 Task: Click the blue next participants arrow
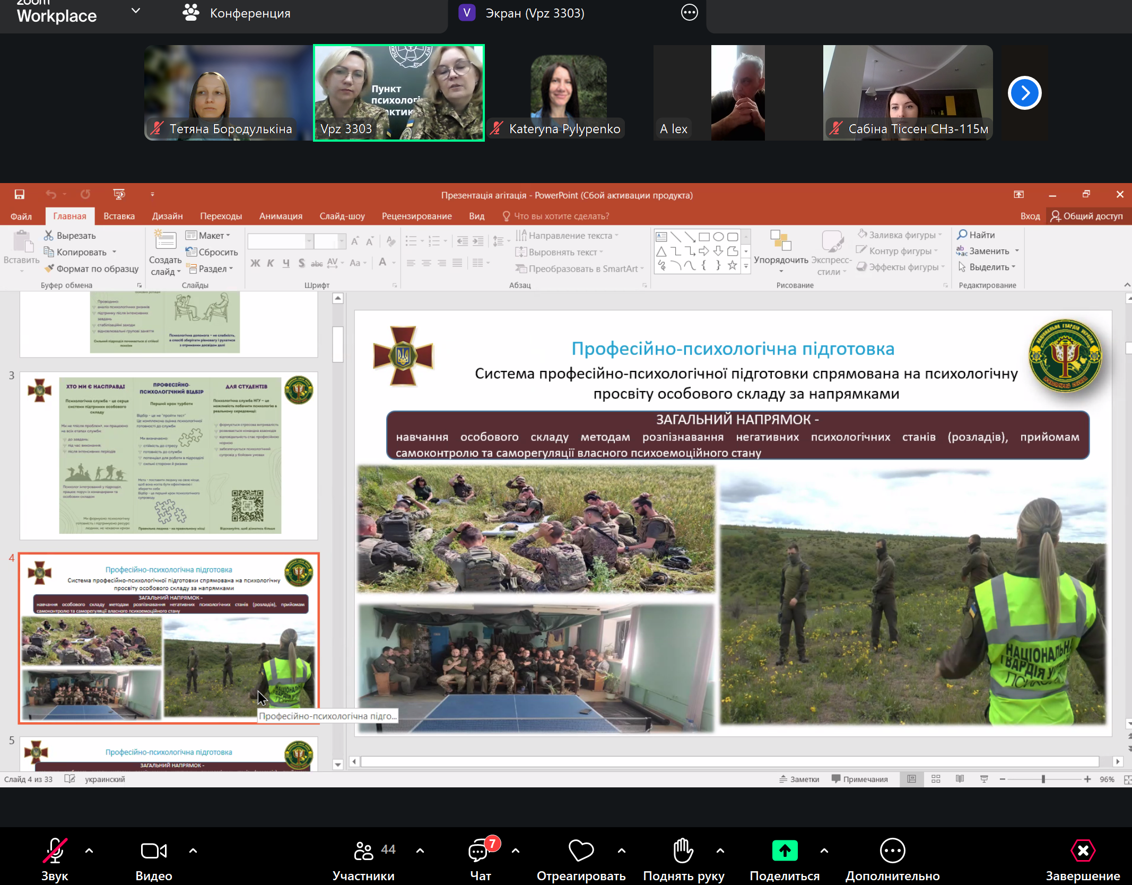[x=1024, y=93]
